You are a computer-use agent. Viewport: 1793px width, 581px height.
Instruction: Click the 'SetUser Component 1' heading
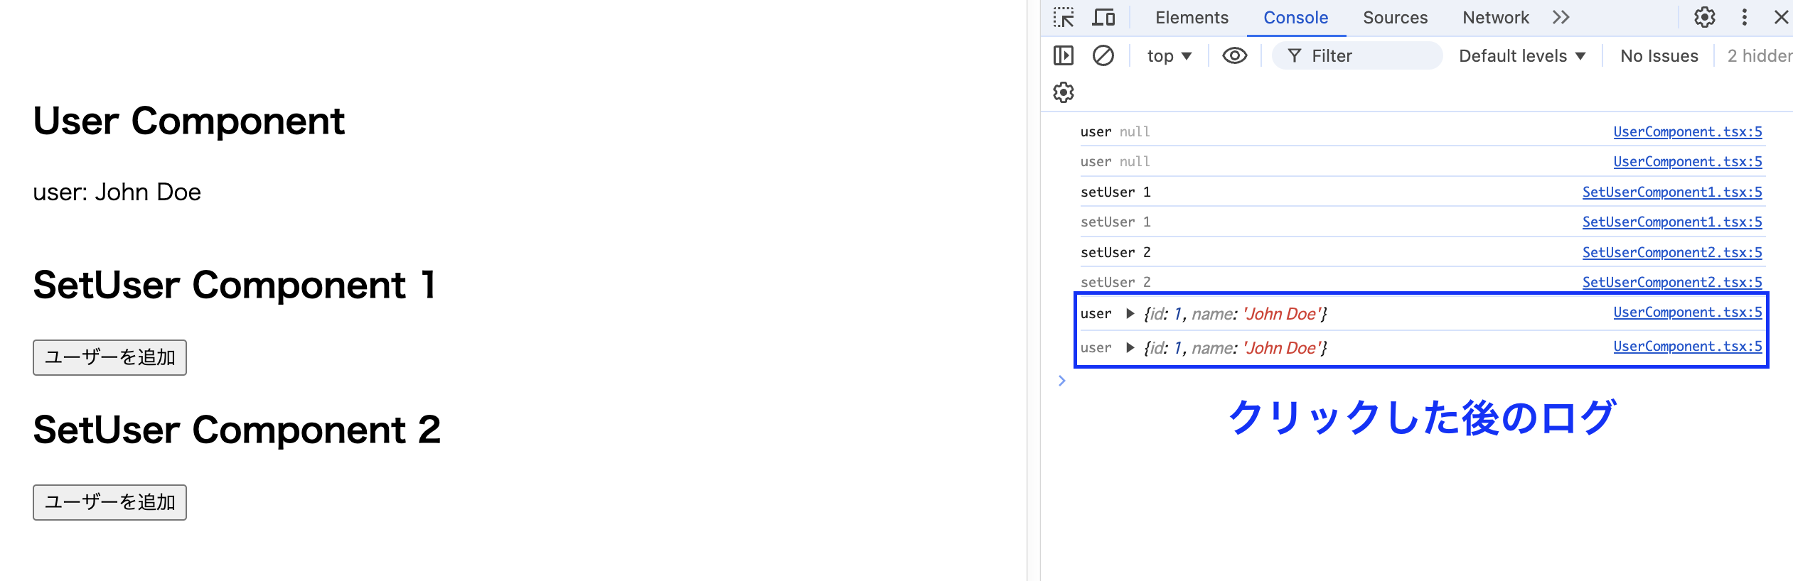pyautogui.click(x=234, y=285)
